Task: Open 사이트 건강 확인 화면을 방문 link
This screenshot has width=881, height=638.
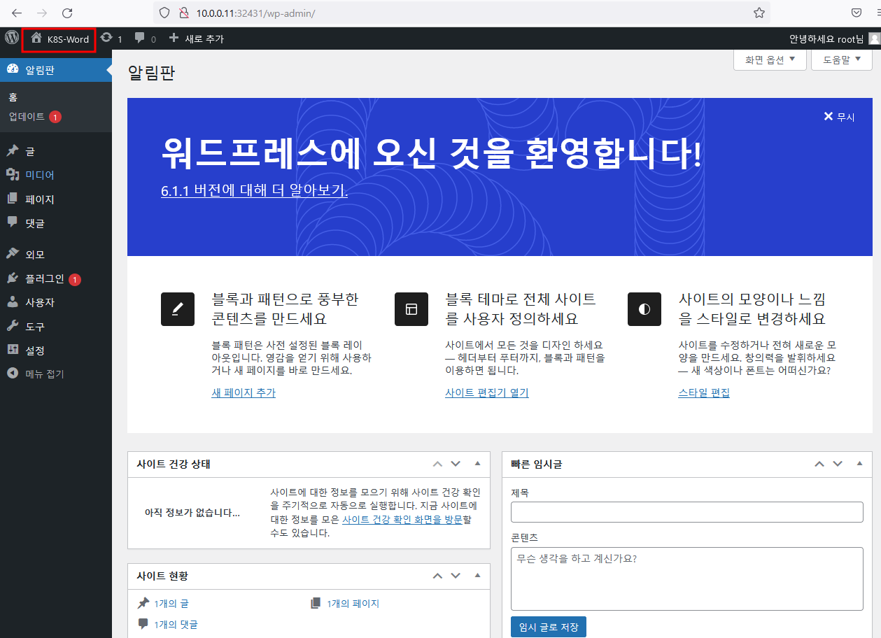Action: click(x=402, y=520)
